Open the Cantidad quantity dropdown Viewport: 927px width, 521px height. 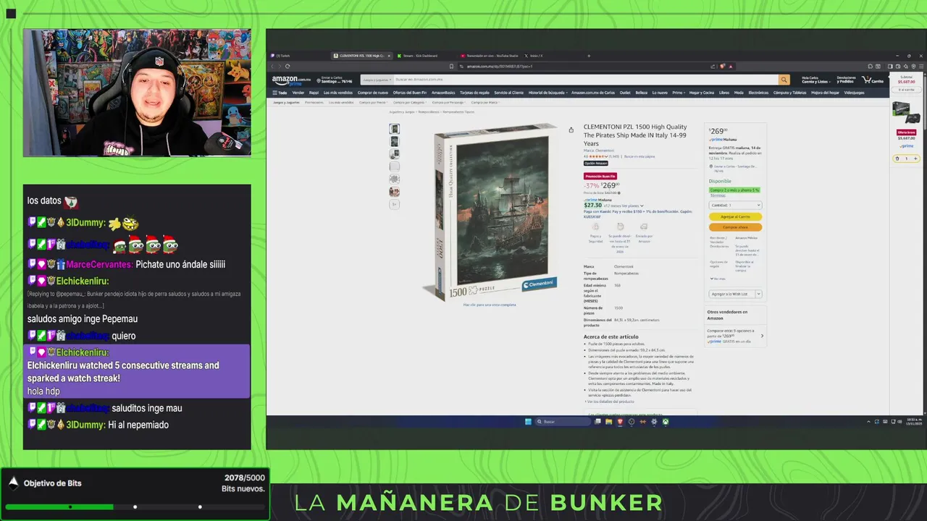pos(735,205)
